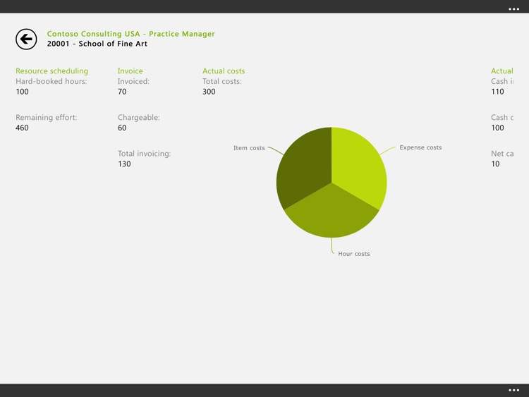This screenshot has height=397, width=529.
Task: Click the hard-booked hours value 100
Action: 23,92
